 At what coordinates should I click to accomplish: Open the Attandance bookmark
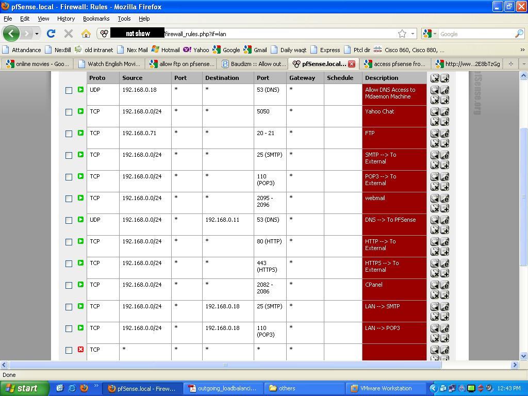[x=22, y=50]
